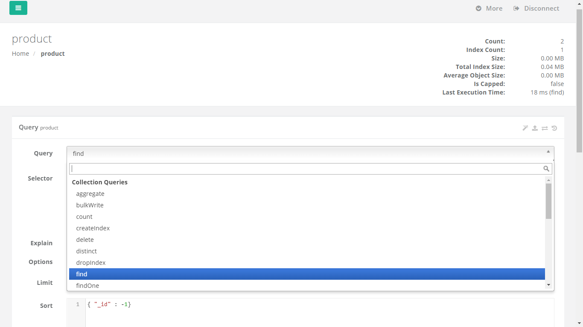
Task: Click the Disconnect sign-out icon
Action: [516, 9]
